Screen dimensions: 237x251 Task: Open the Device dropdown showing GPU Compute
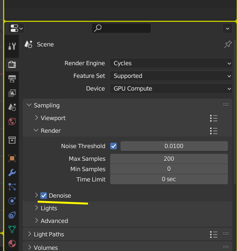[x=171, y=89]
